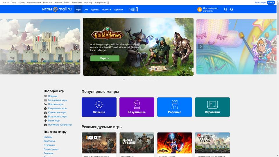Viewport: 279px width, 157px height.
Task: Open the Мой Мир top bar link
Action: click(x=88, y=3)
